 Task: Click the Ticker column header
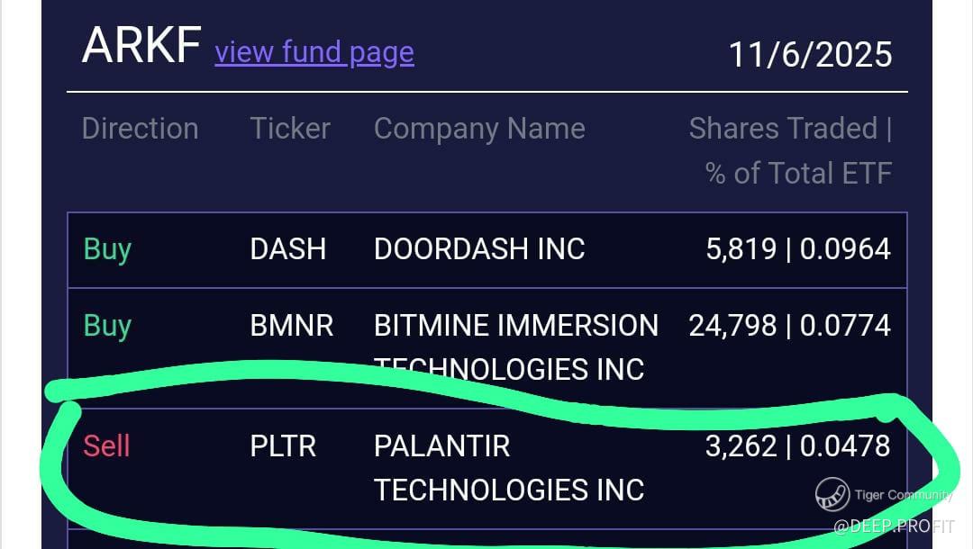coord(290,128)
